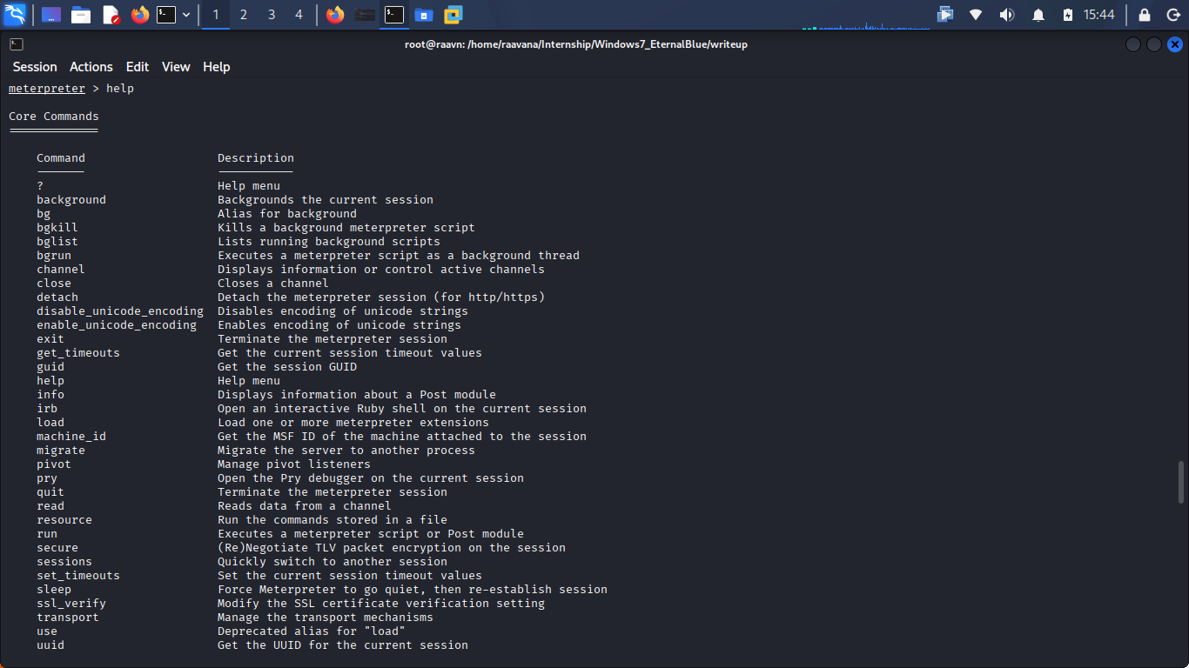Image resolution: width=1189 pixels, height=668 pixels.
Task: Click the bglist command text
Action: (57, 242)
